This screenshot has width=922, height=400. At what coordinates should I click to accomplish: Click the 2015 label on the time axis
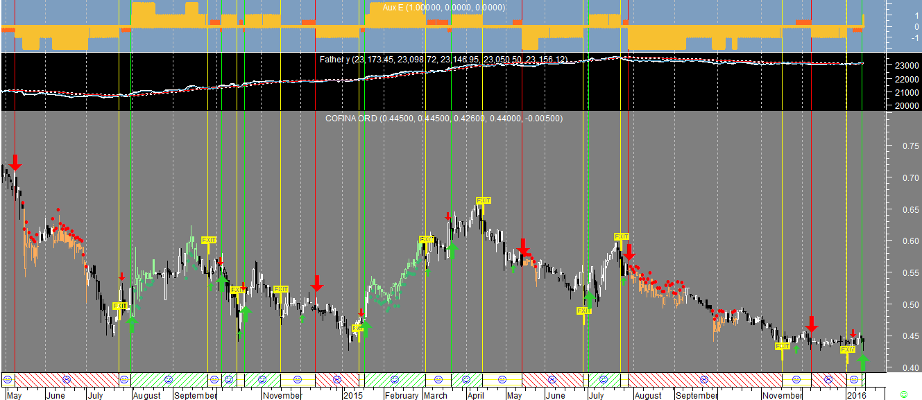353,395
